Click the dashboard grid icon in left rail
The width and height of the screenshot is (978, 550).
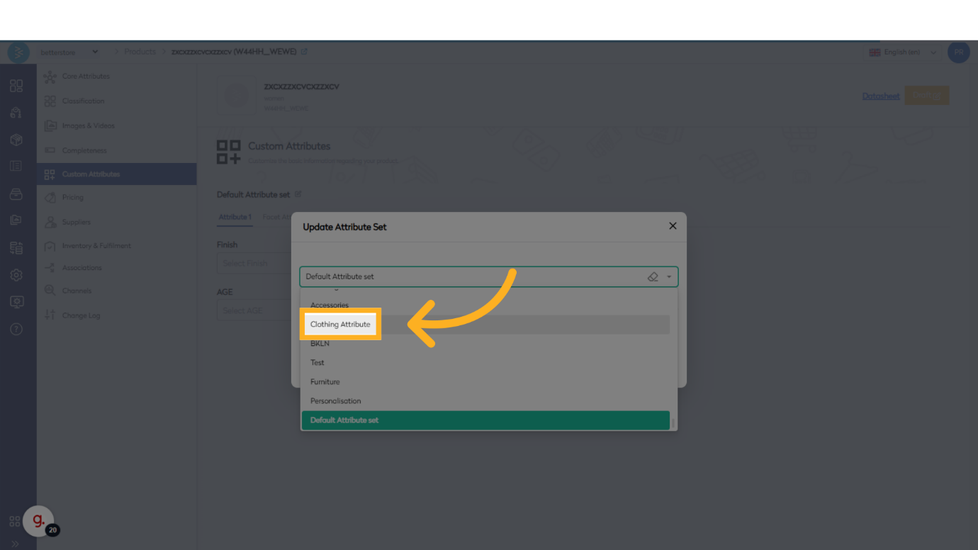tap(16, 86)
